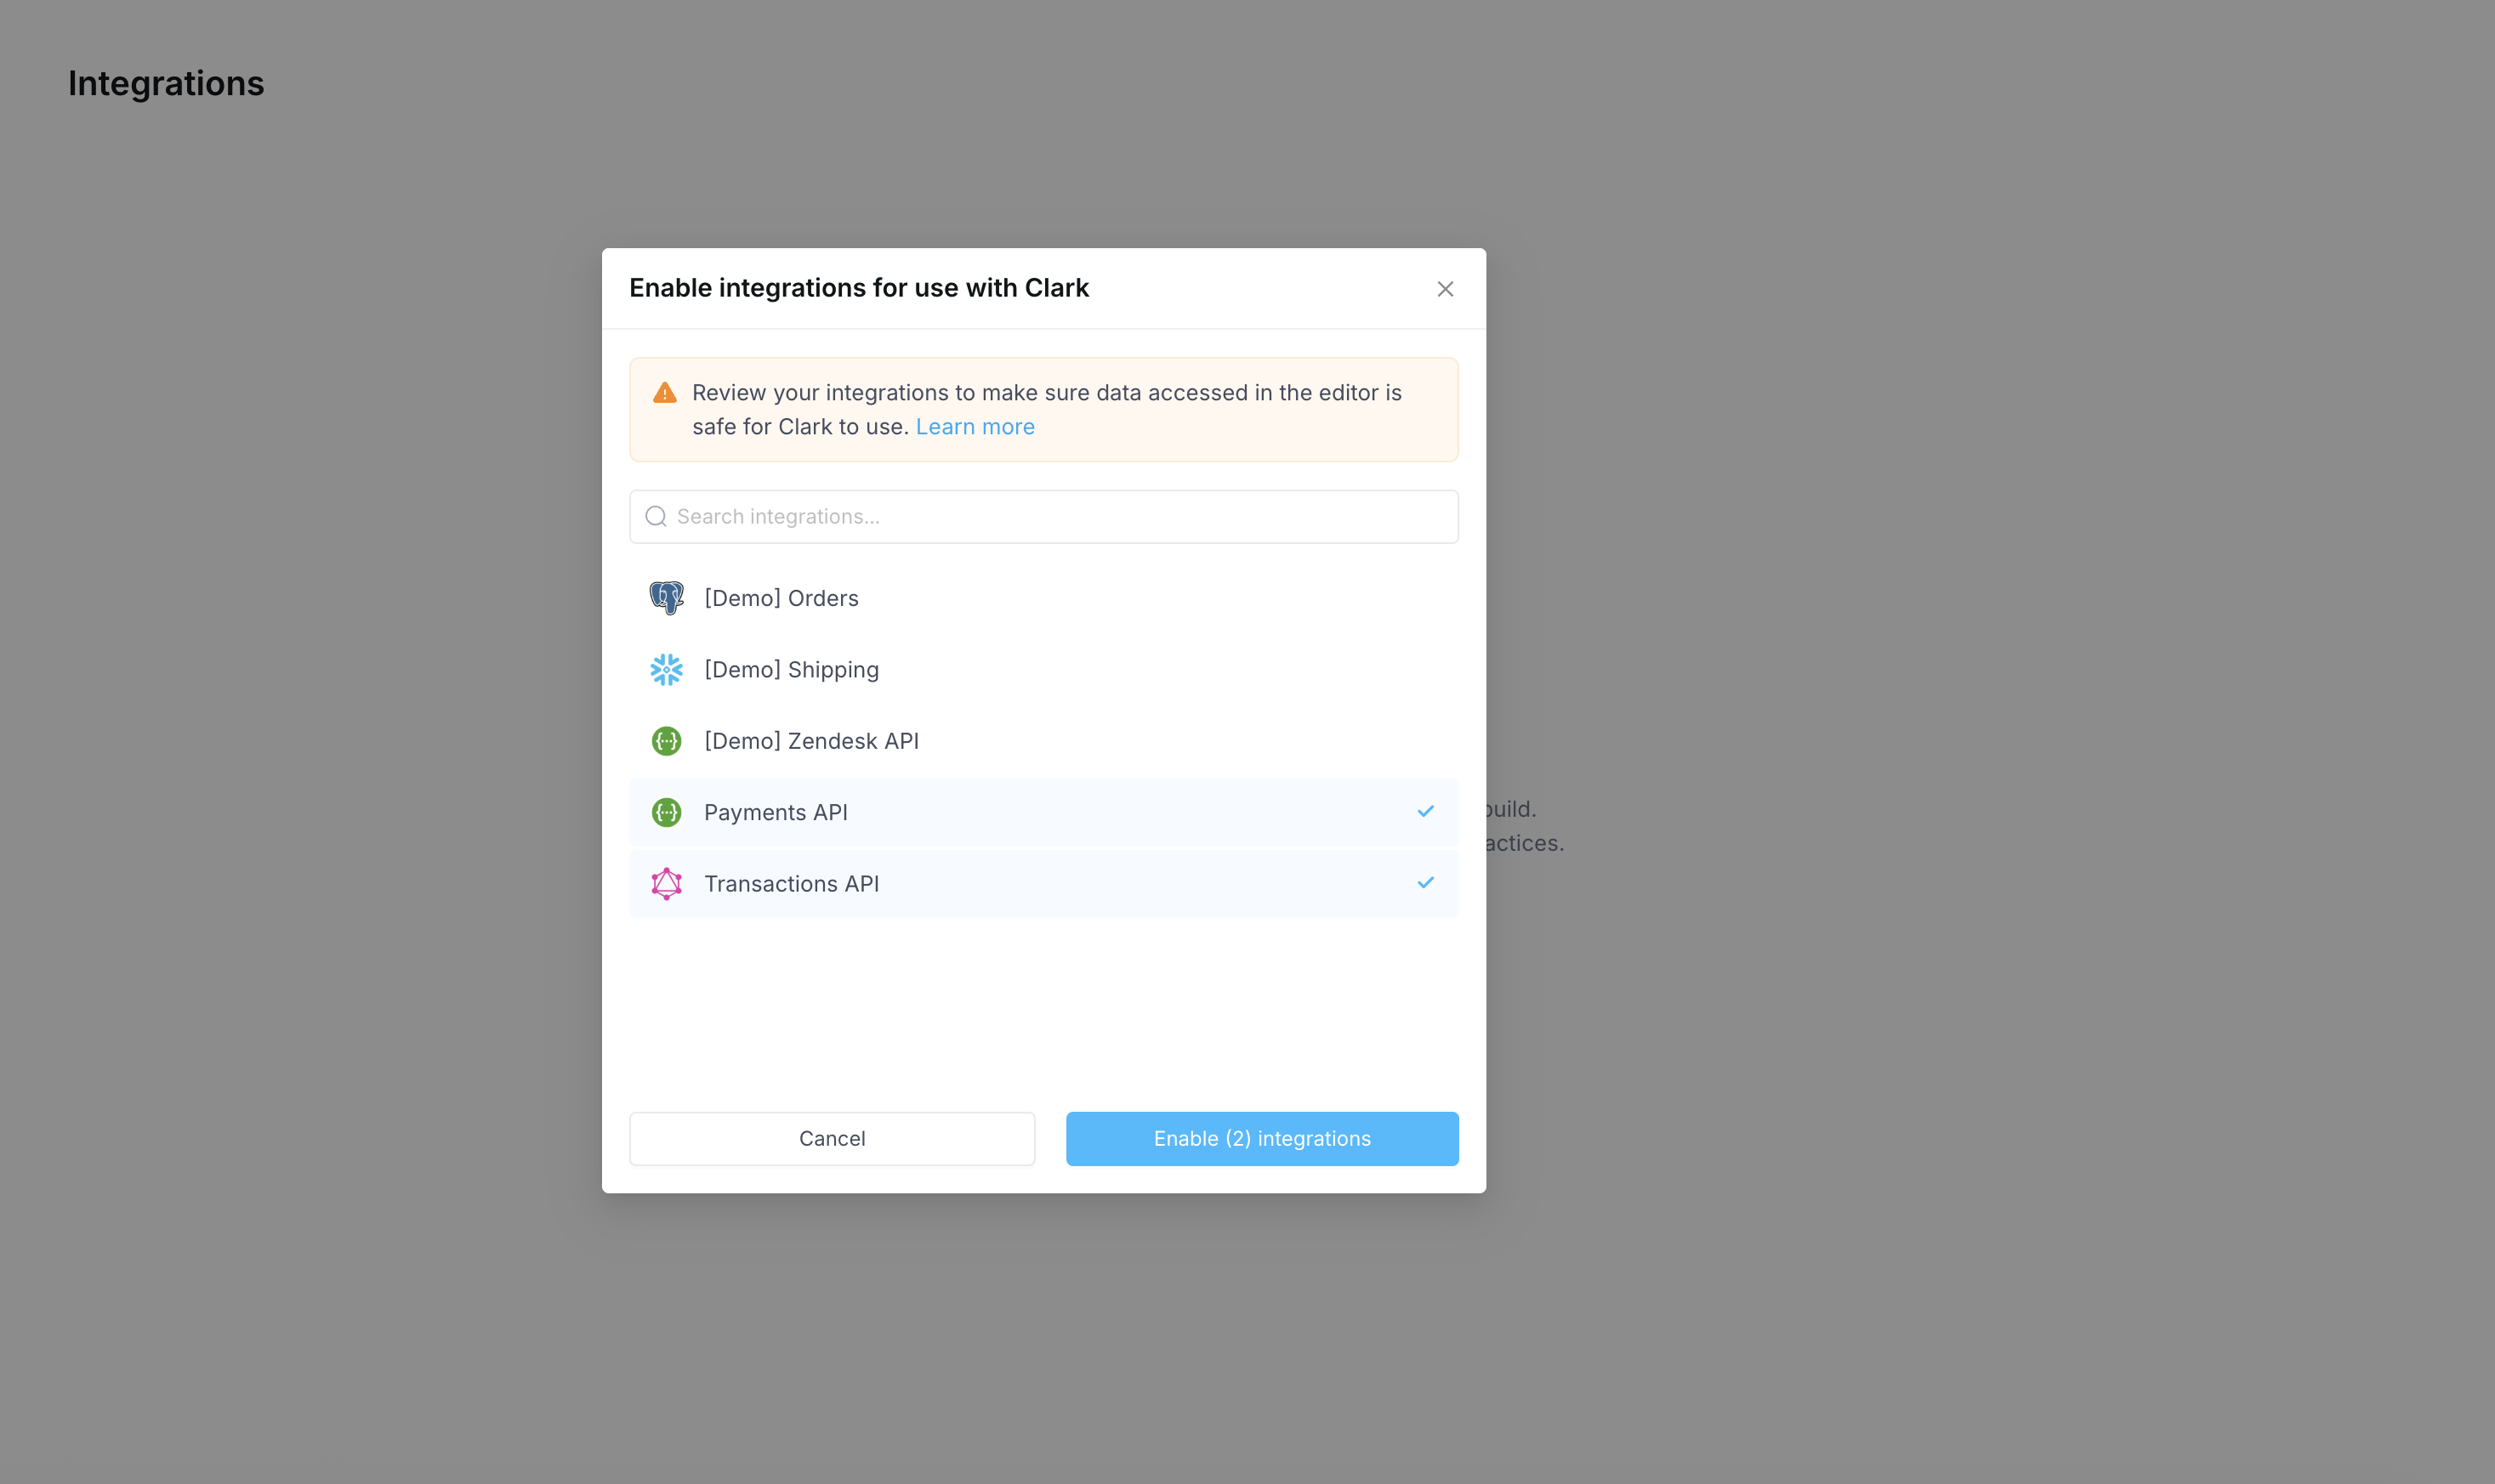The width and height of the screenshot is (2495, 1484).
Task: Uncheck the Payments API checkmark
Action: pyautogui.click(x=1424, y=811)
